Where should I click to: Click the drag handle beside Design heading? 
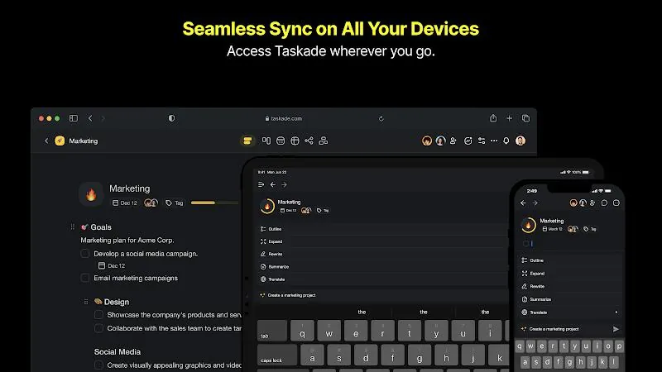coord(86,302)
